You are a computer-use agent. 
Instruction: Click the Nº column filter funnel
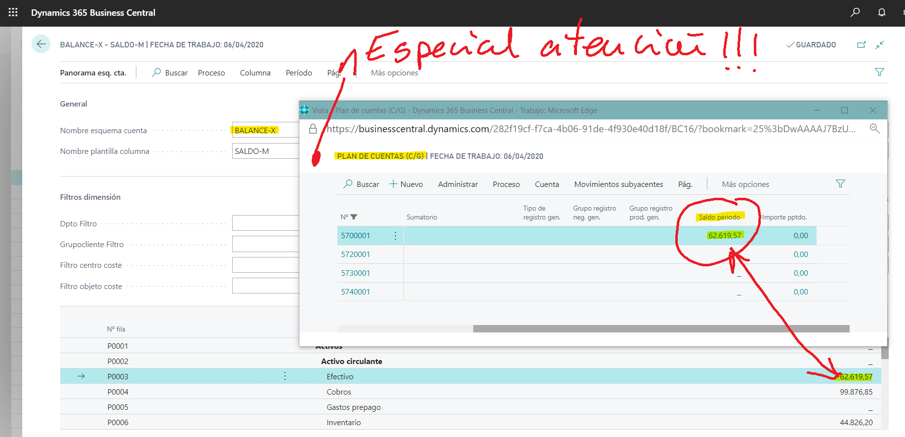click(x=354, y=217)
